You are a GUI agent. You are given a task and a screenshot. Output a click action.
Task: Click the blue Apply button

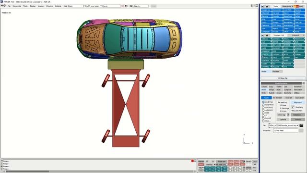(266, 98)
